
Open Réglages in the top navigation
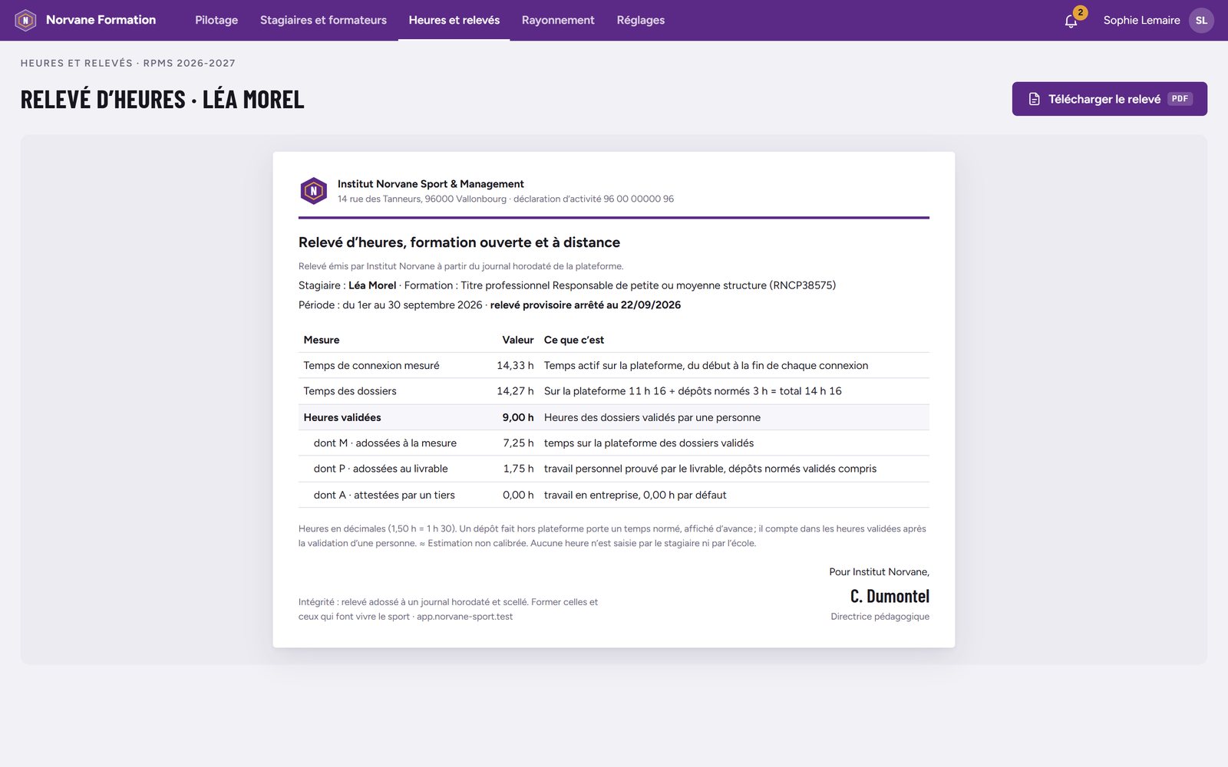click(641, 20)
